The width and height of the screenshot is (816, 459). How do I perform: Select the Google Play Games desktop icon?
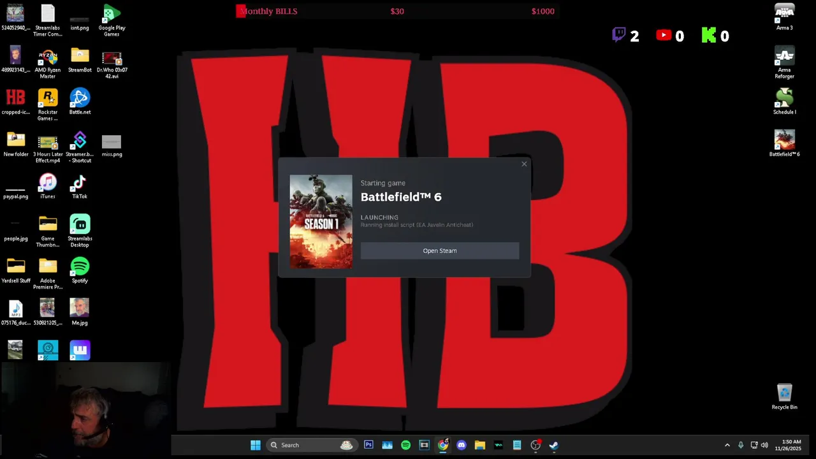(112, 20)
